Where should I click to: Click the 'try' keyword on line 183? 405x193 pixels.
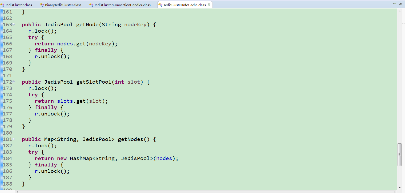pyautogui.click(x=33, y=152)
